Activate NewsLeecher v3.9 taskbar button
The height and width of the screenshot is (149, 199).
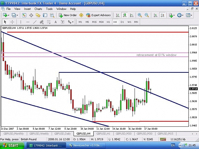coord(86,146)
